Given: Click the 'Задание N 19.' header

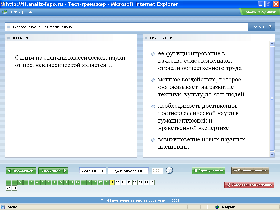Looking at the screenshot, I should pyautogui.click(x=22, y=38).
